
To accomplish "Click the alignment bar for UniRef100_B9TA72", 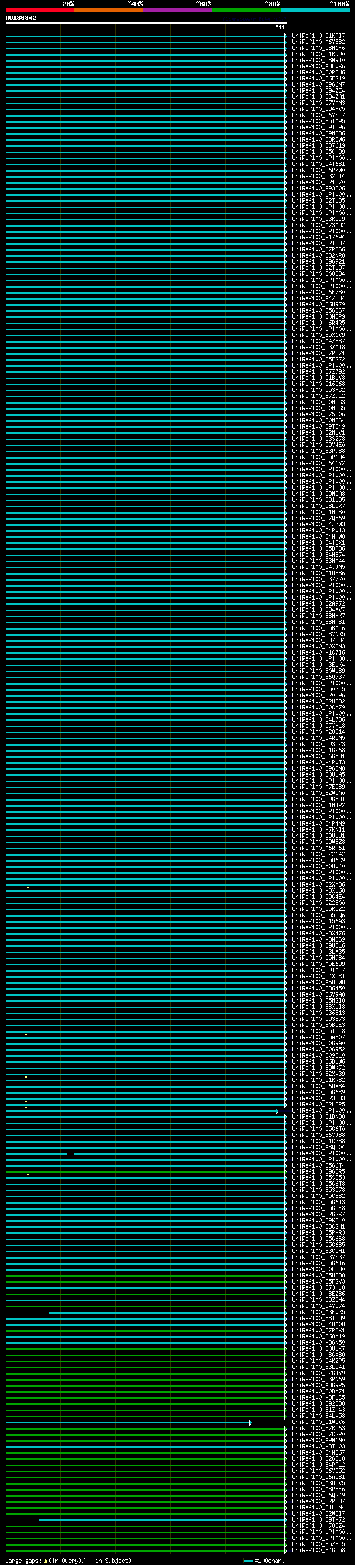I will point(163,1521).
